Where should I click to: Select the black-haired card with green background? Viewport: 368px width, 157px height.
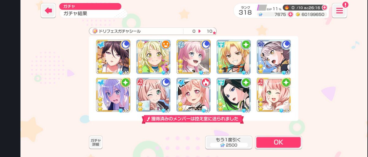click(234, 95)
